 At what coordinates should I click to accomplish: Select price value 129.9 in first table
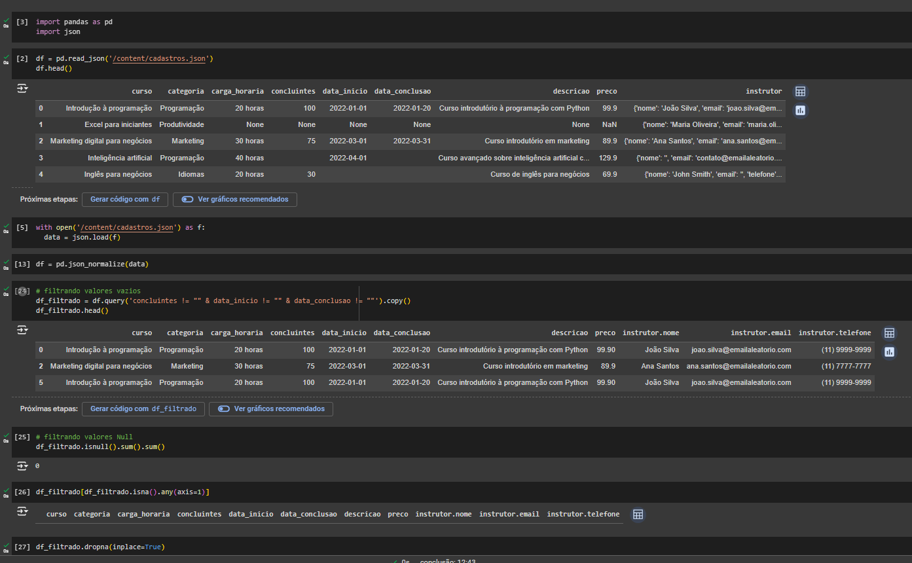608,158
